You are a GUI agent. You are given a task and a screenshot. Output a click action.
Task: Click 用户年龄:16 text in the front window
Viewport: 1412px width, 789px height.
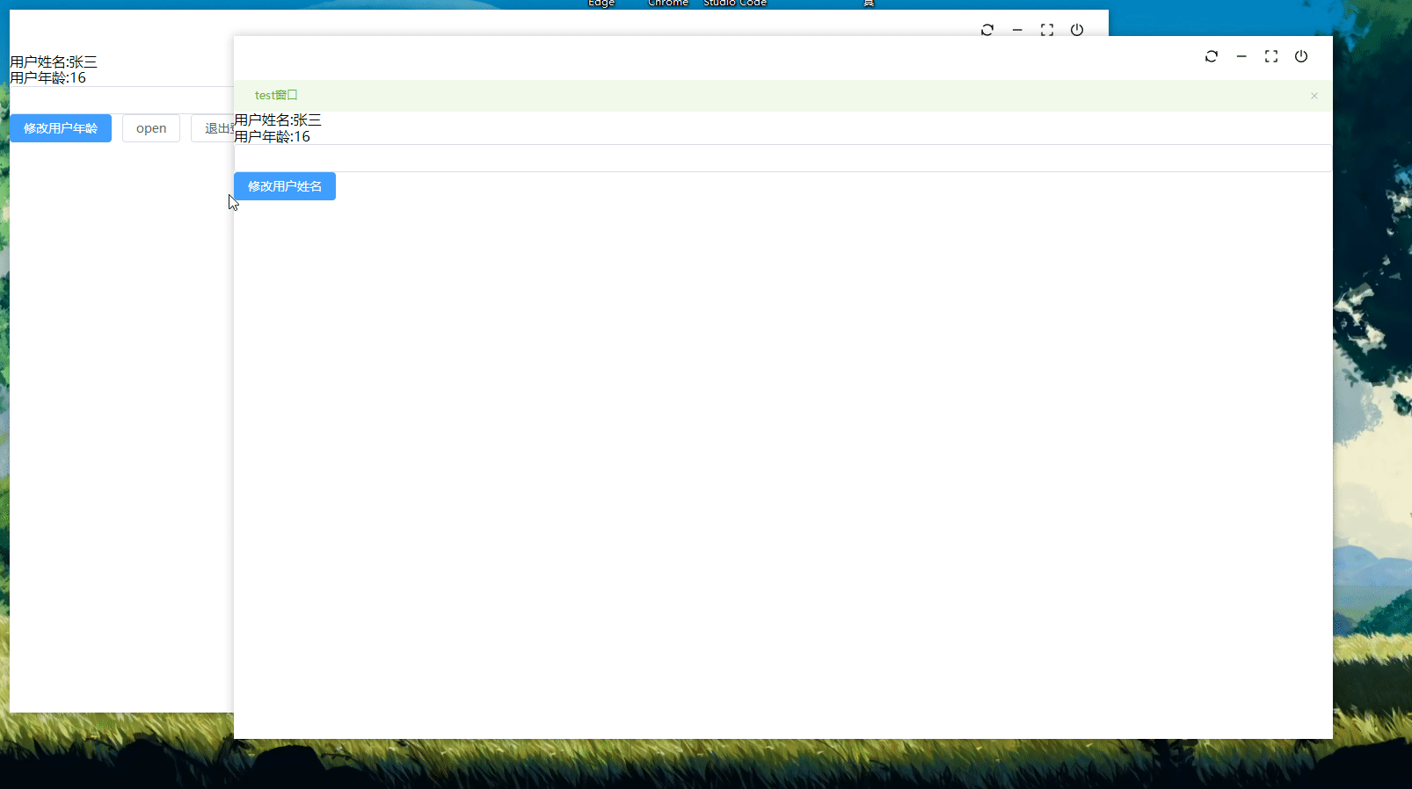(x=273, y=136)
